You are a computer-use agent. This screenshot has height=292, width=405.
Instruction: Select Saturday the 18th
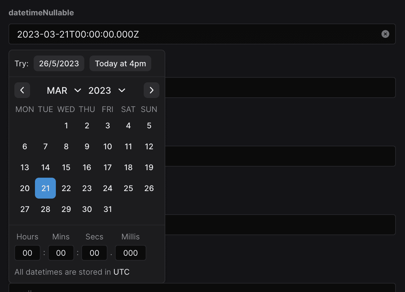[x=128, y=167]
